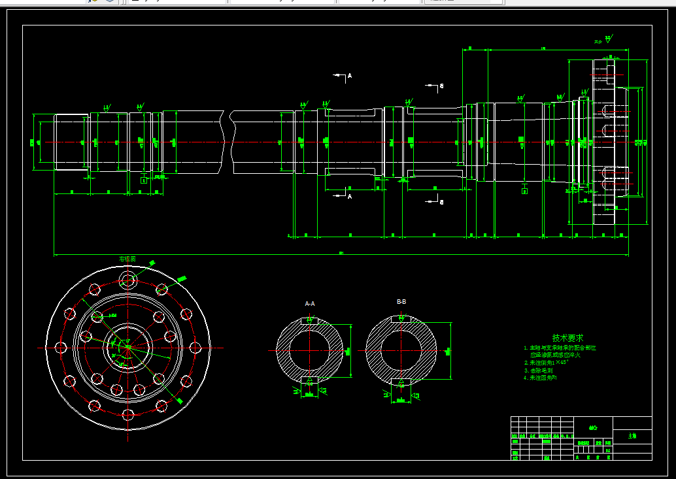Image resolution: width=676 pixels, height=479 pixels.
Task: Click the 右视图 view label
Action: pos(127,259)
